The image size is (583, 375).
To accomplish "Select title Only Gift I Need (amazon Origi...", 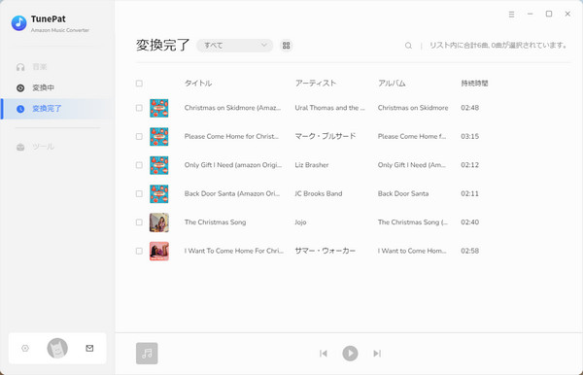I will 233,165.
